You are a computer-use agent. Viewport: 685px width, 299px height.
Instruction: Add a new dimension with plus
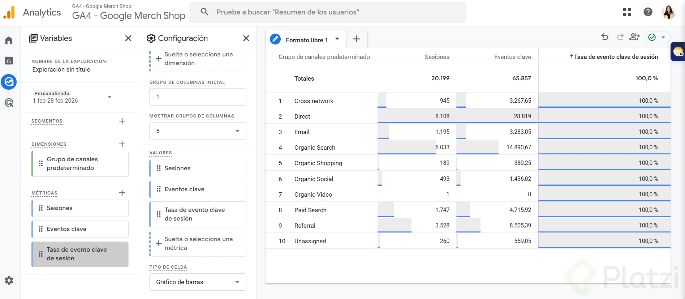(122, 144)
